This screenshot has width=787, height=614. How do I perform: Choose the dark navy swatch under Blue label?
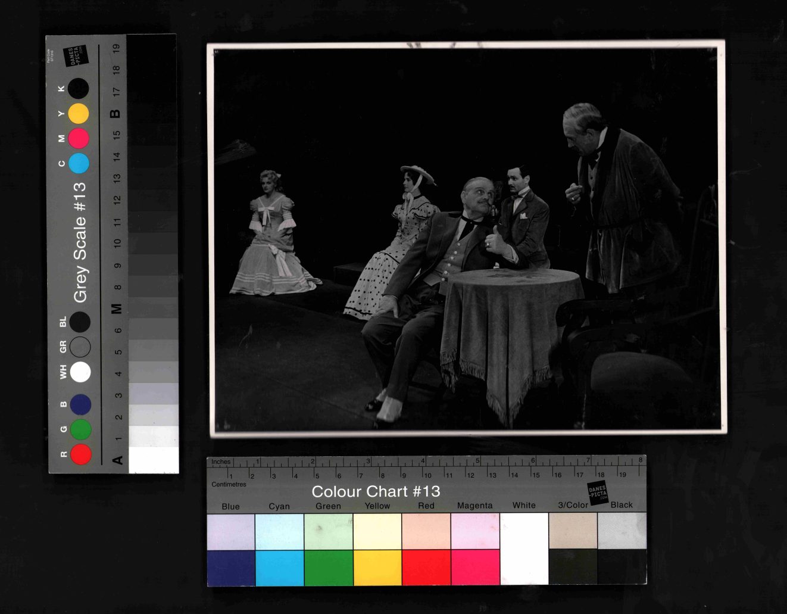pos(230,567)
